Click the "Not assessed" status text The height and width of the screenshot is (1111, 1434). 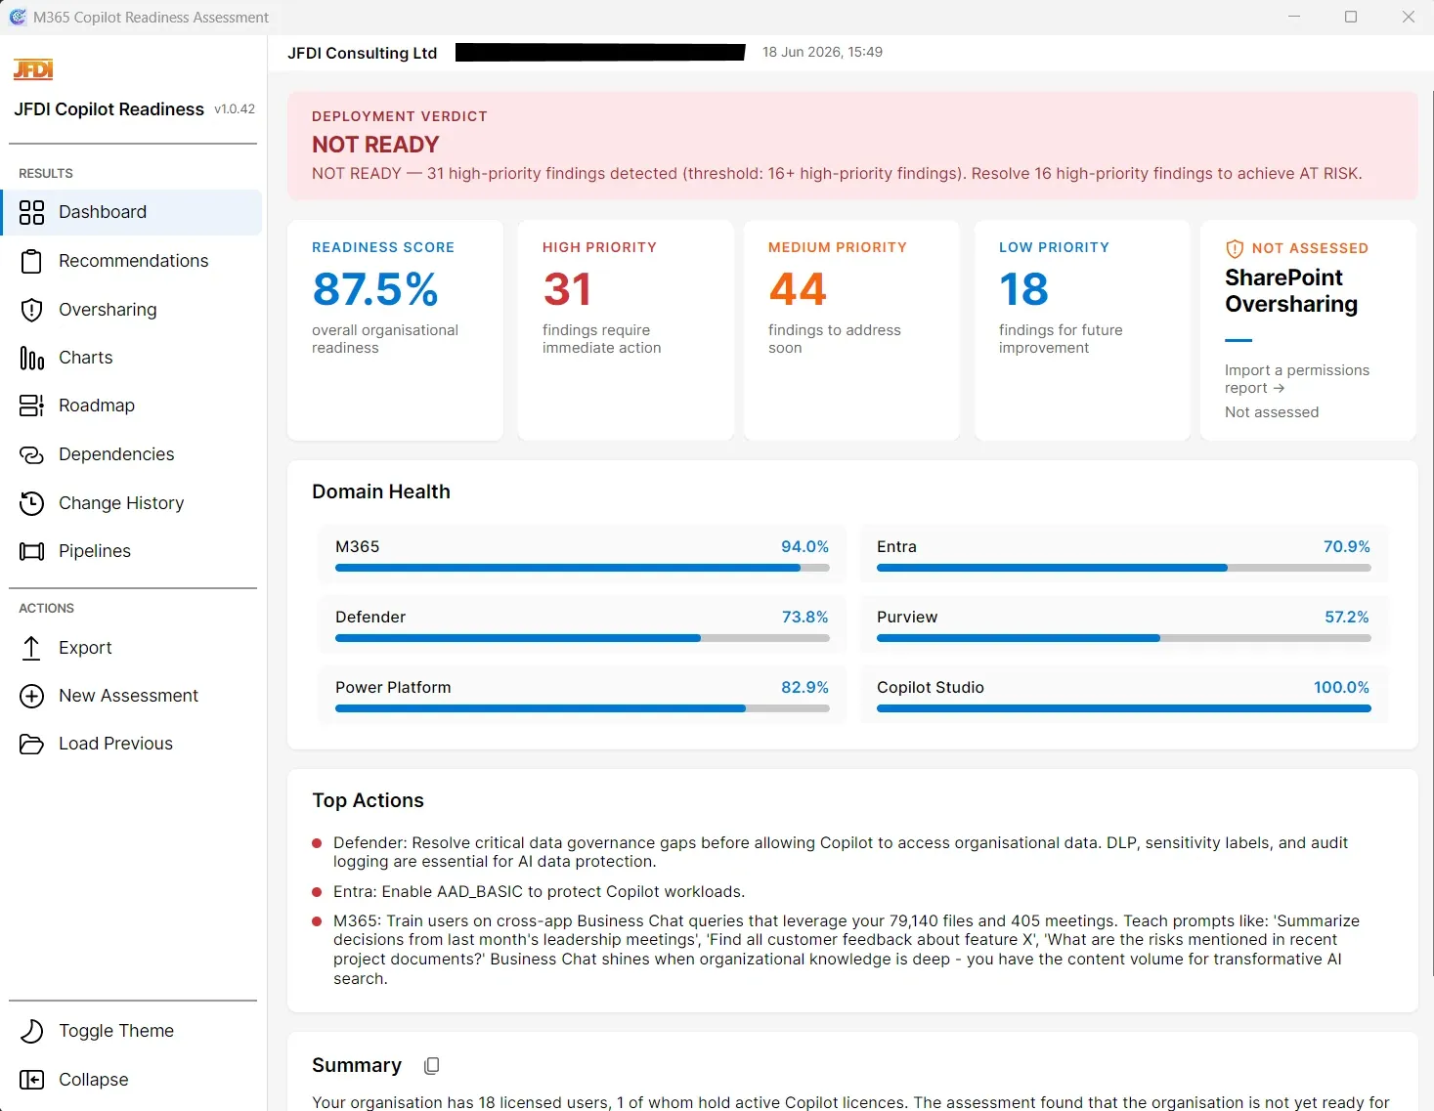point(1272,412)
